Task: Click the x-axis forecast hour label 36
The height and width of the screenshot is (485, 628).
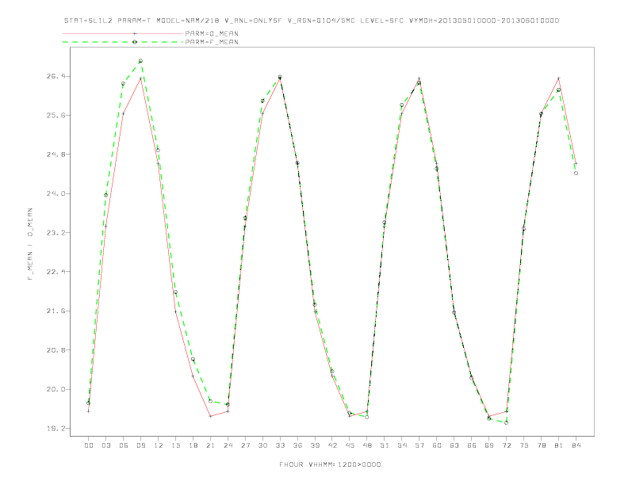Action: (297, 445)
